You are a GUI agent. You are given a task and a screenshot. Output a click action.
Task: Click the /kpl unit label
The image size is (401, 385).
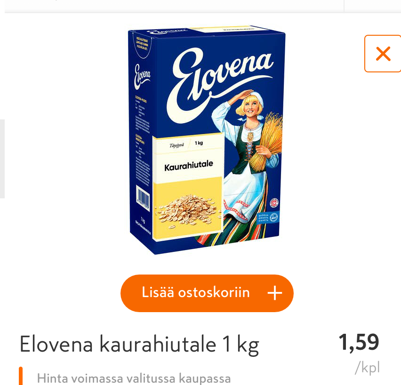tap(368, 368)
